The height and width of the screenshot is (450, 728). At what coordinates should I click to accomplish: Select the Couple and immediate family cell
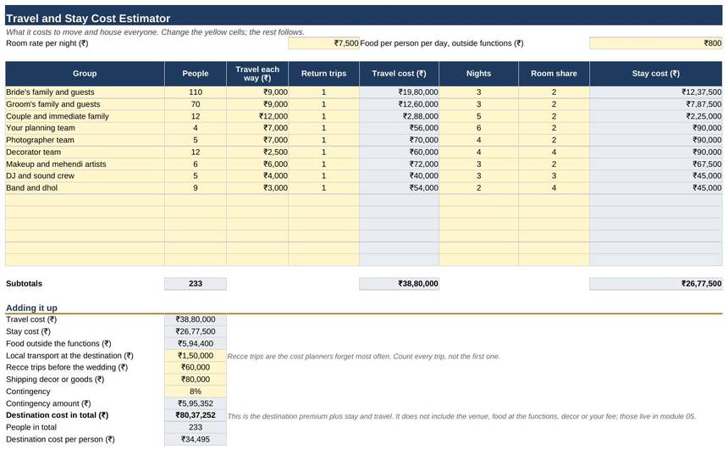[x=85, y=116]
